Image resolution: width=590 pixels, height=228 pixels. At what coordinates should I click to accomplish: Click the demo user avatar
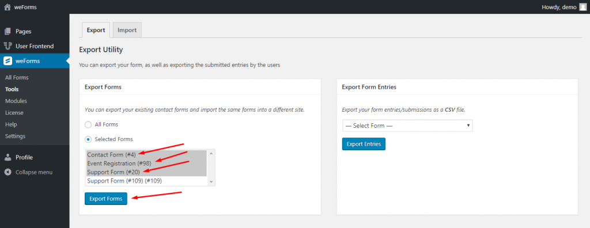[583, 7]
